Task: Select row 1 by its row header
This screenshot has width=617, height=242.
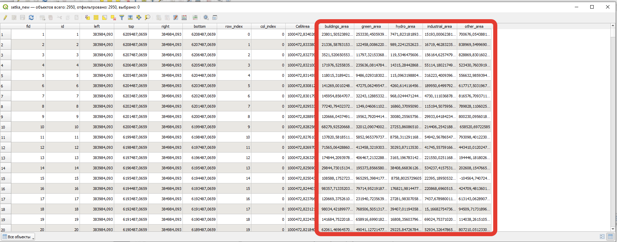Action: point(5,34)
